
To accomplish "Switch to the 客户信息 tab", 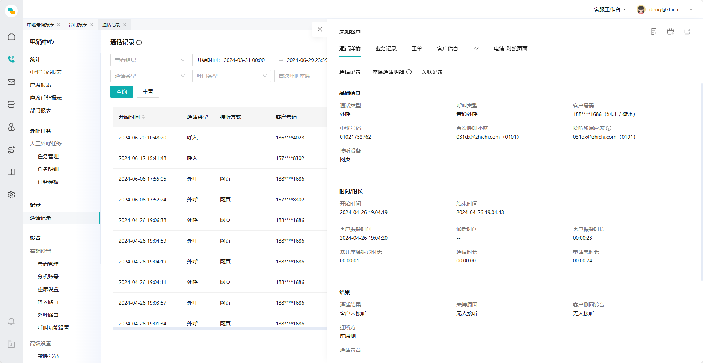I will (x=448, y=48).
